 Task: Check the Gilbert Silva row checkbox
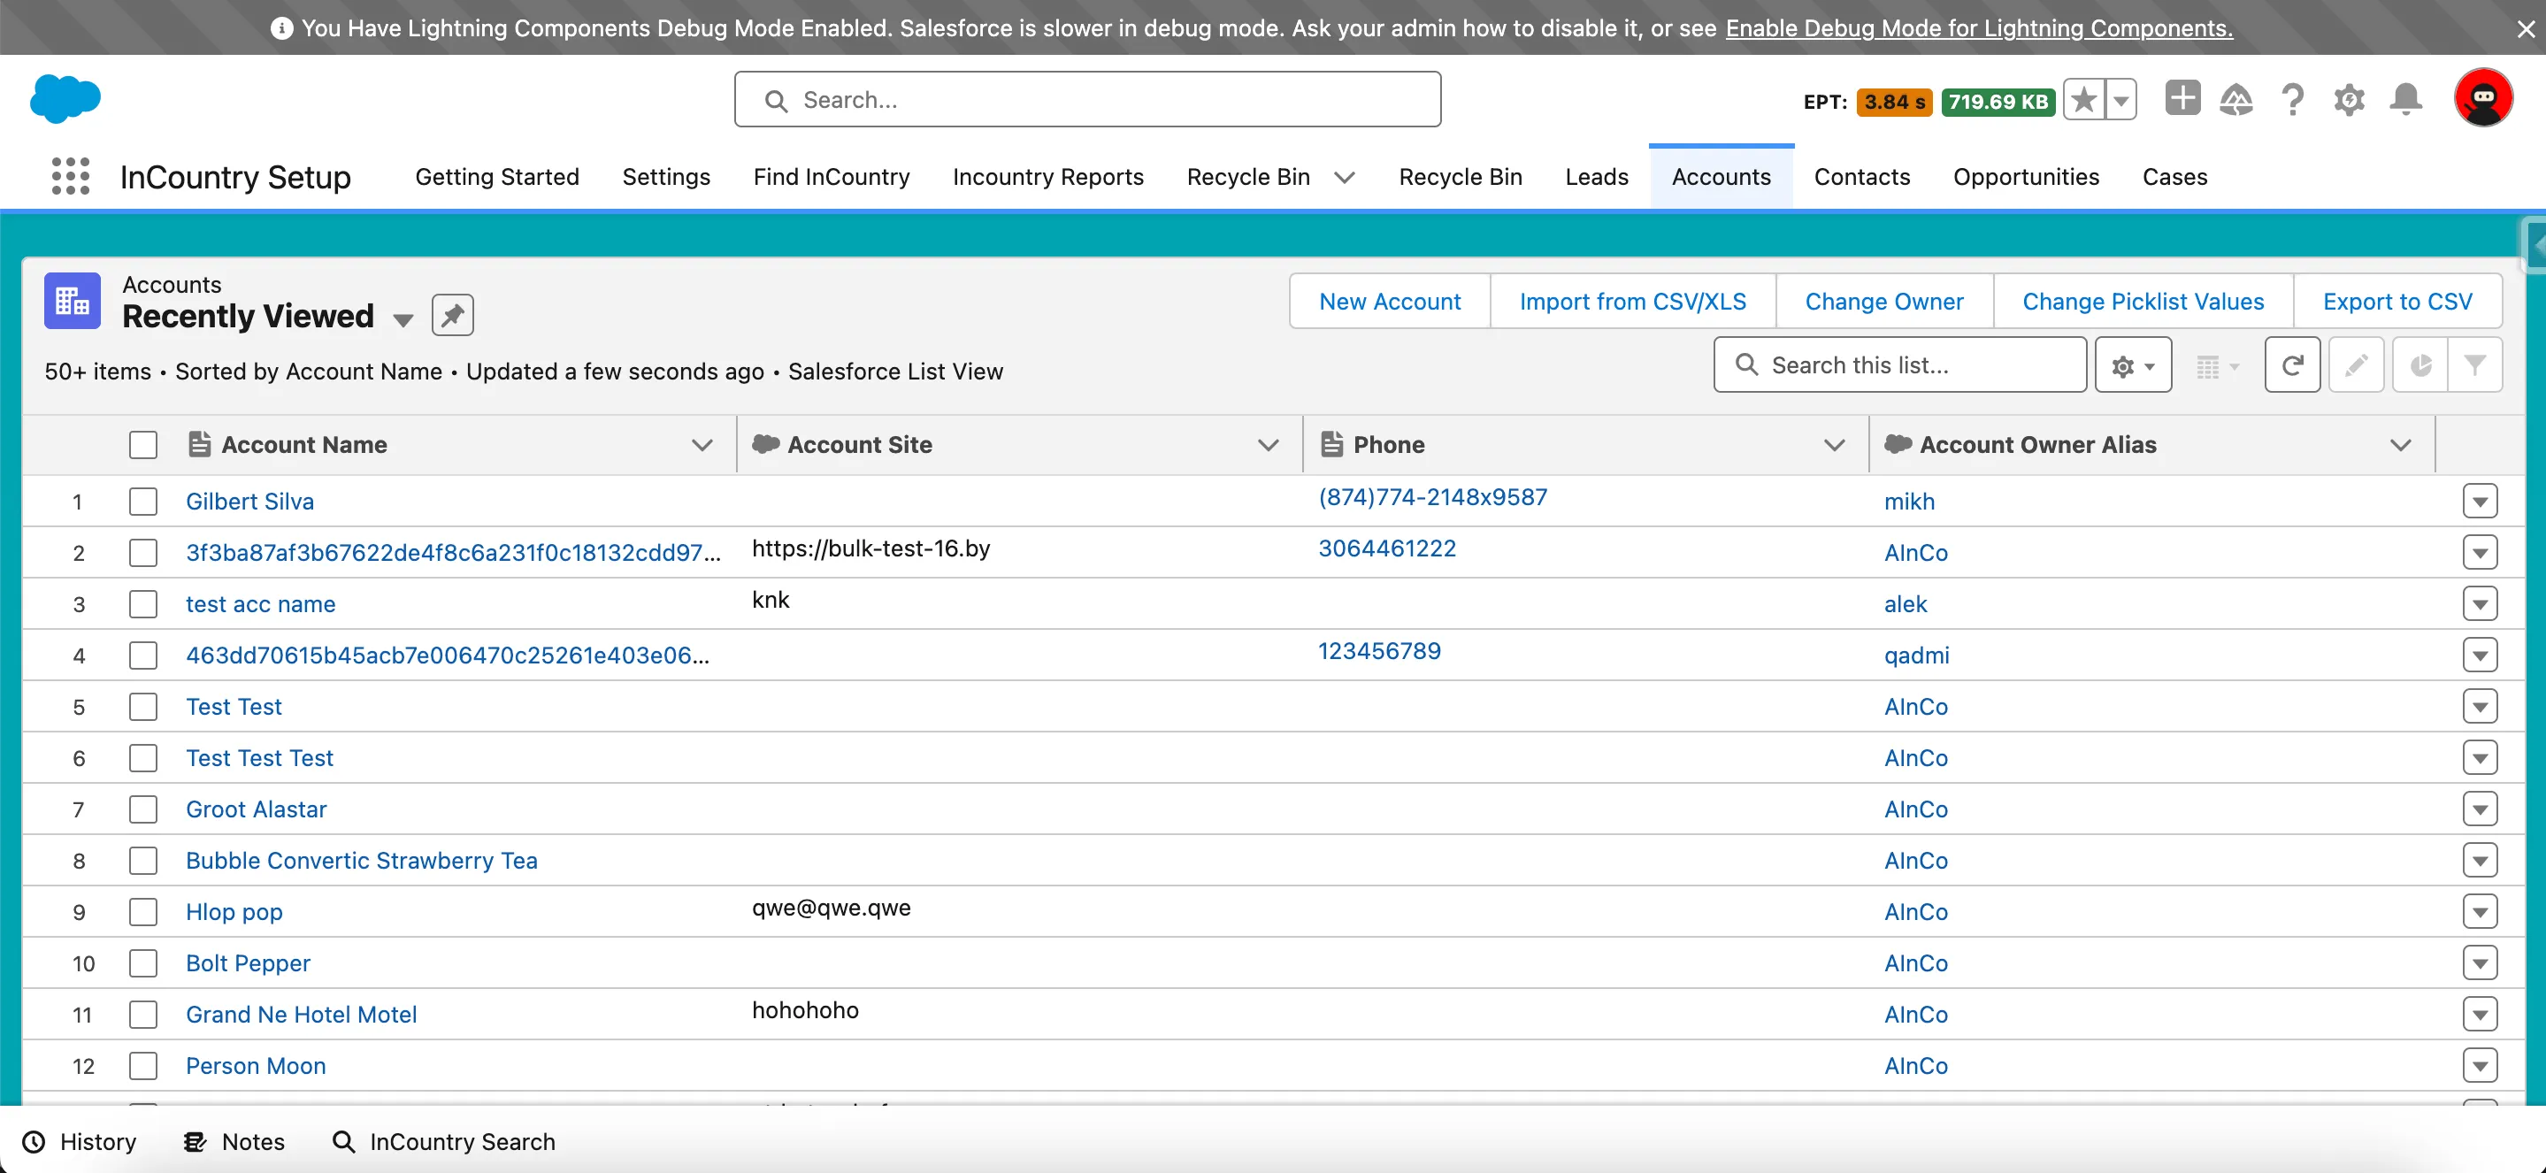coord(143,502)
